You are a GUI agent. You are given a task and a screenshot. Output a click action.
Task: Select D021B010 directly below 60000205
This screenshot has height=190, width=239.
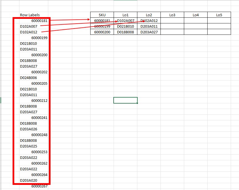(x=33, y=89)
